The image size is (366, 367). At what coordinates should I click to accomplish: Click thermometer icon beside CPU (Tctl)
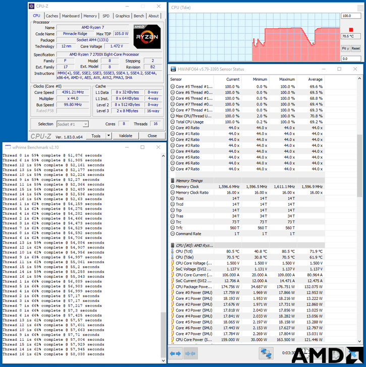pyautogui.click(x=173, y=252)
